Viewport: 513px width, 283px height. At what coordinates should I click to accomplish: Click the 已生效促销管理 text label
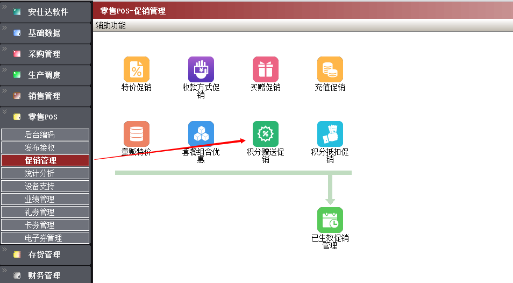(330, 242)
